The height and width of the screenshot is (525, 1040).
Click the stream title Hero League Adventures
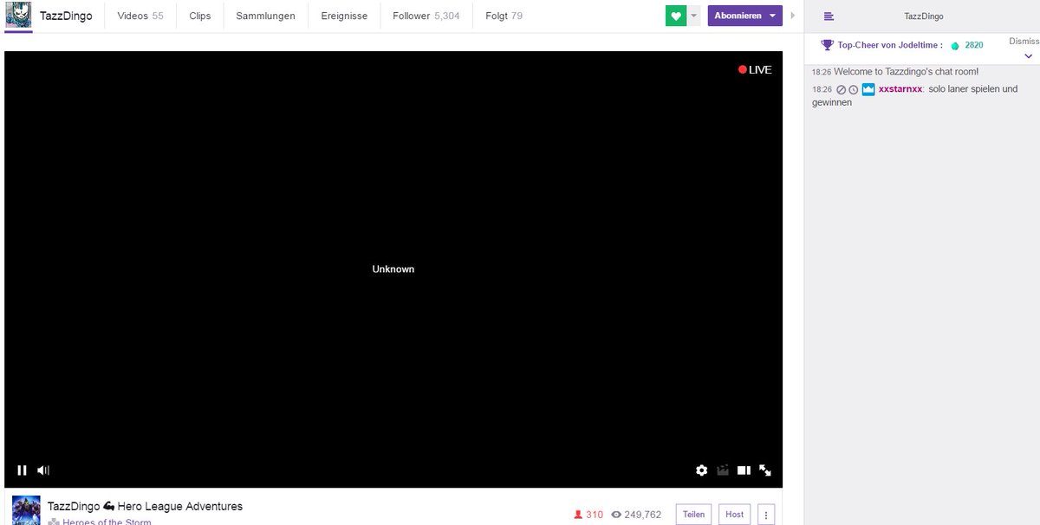[x=145, y=506]
